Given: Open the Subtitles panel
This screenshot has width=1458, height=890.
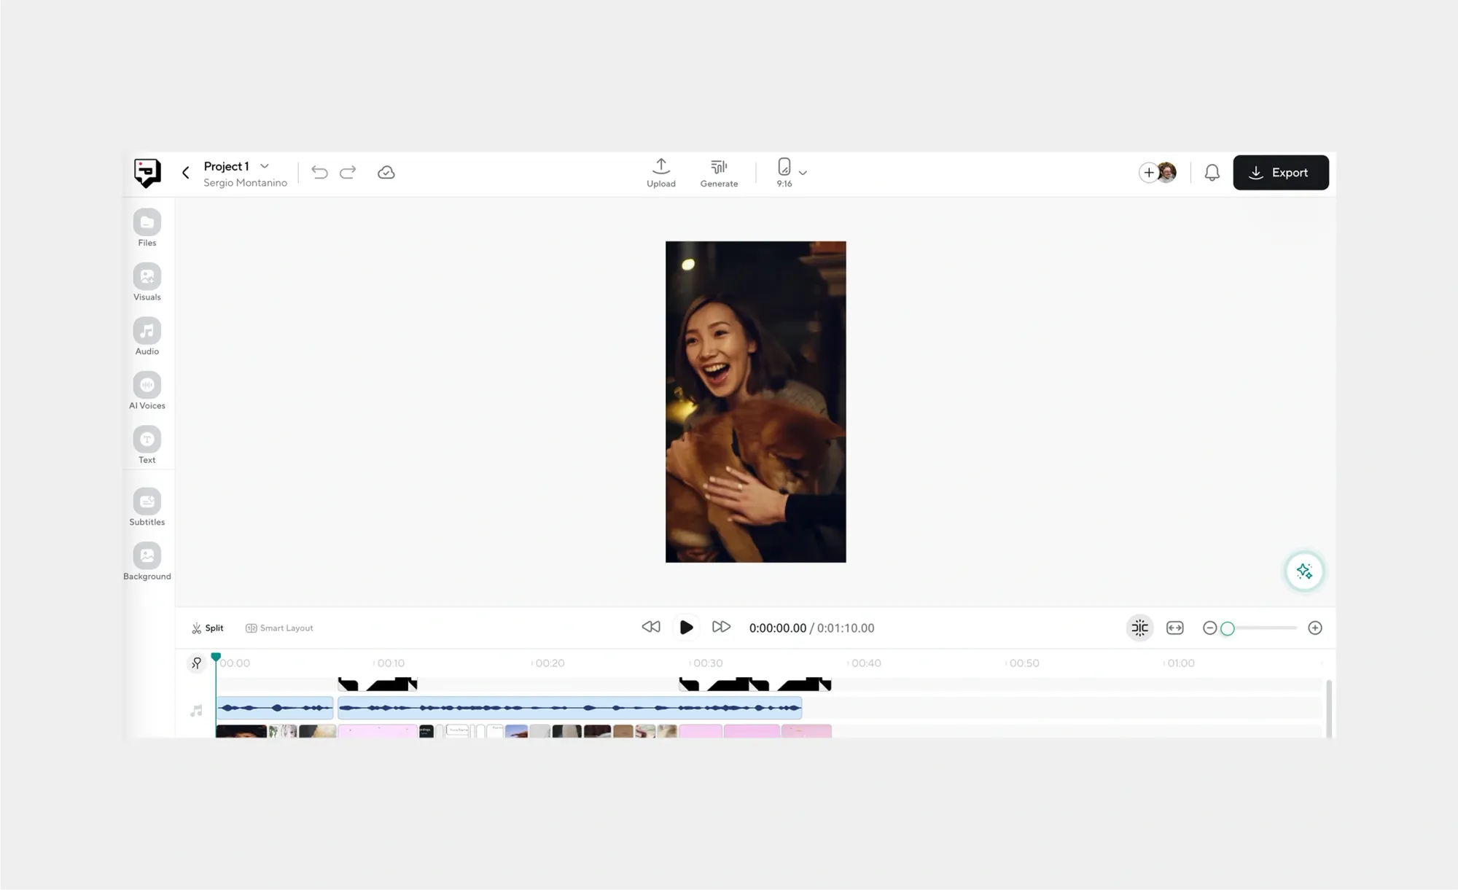Looking at the screenshot, I should [147, 502].
